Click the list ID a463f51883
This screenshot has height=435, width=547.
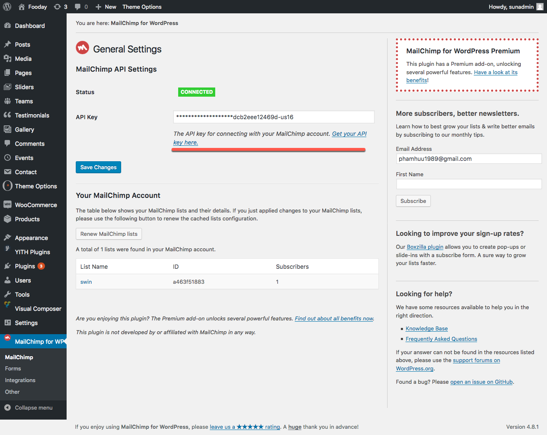189,282
